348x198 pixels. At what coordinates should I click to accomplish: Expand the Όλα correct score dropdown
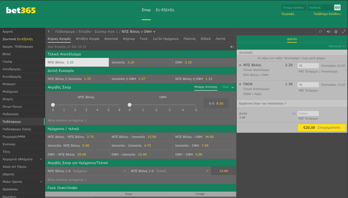click(x=228, y=87)
